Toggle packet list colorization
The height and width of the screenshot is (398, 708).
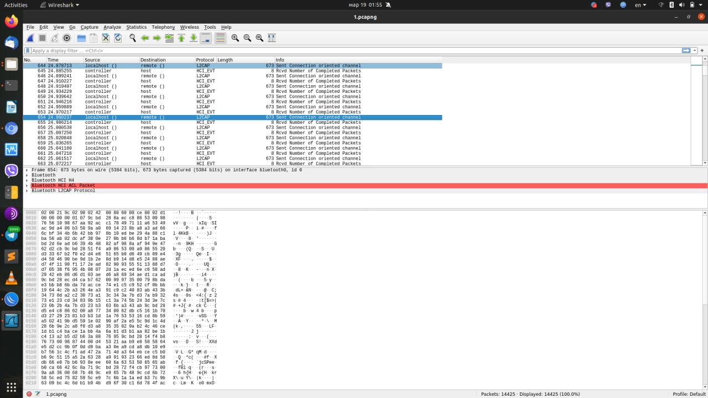220,38
